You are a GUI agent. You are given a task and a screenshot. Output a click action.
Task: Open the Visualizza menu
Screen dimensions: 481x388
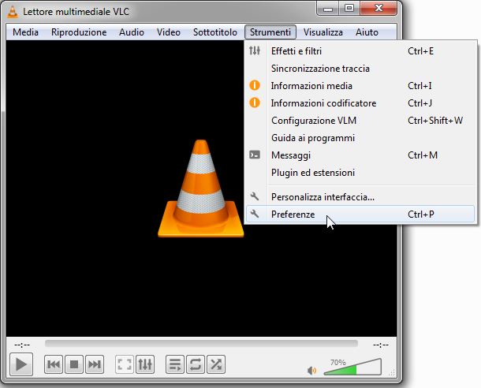pos(323,32)
